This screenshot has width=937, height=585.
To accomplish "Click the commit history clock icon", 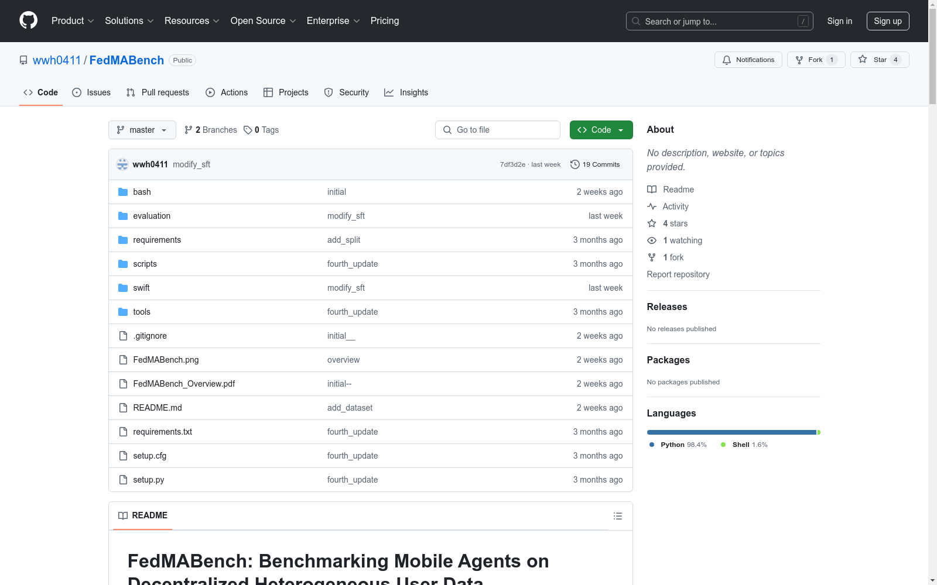I will tap(575, 164).
